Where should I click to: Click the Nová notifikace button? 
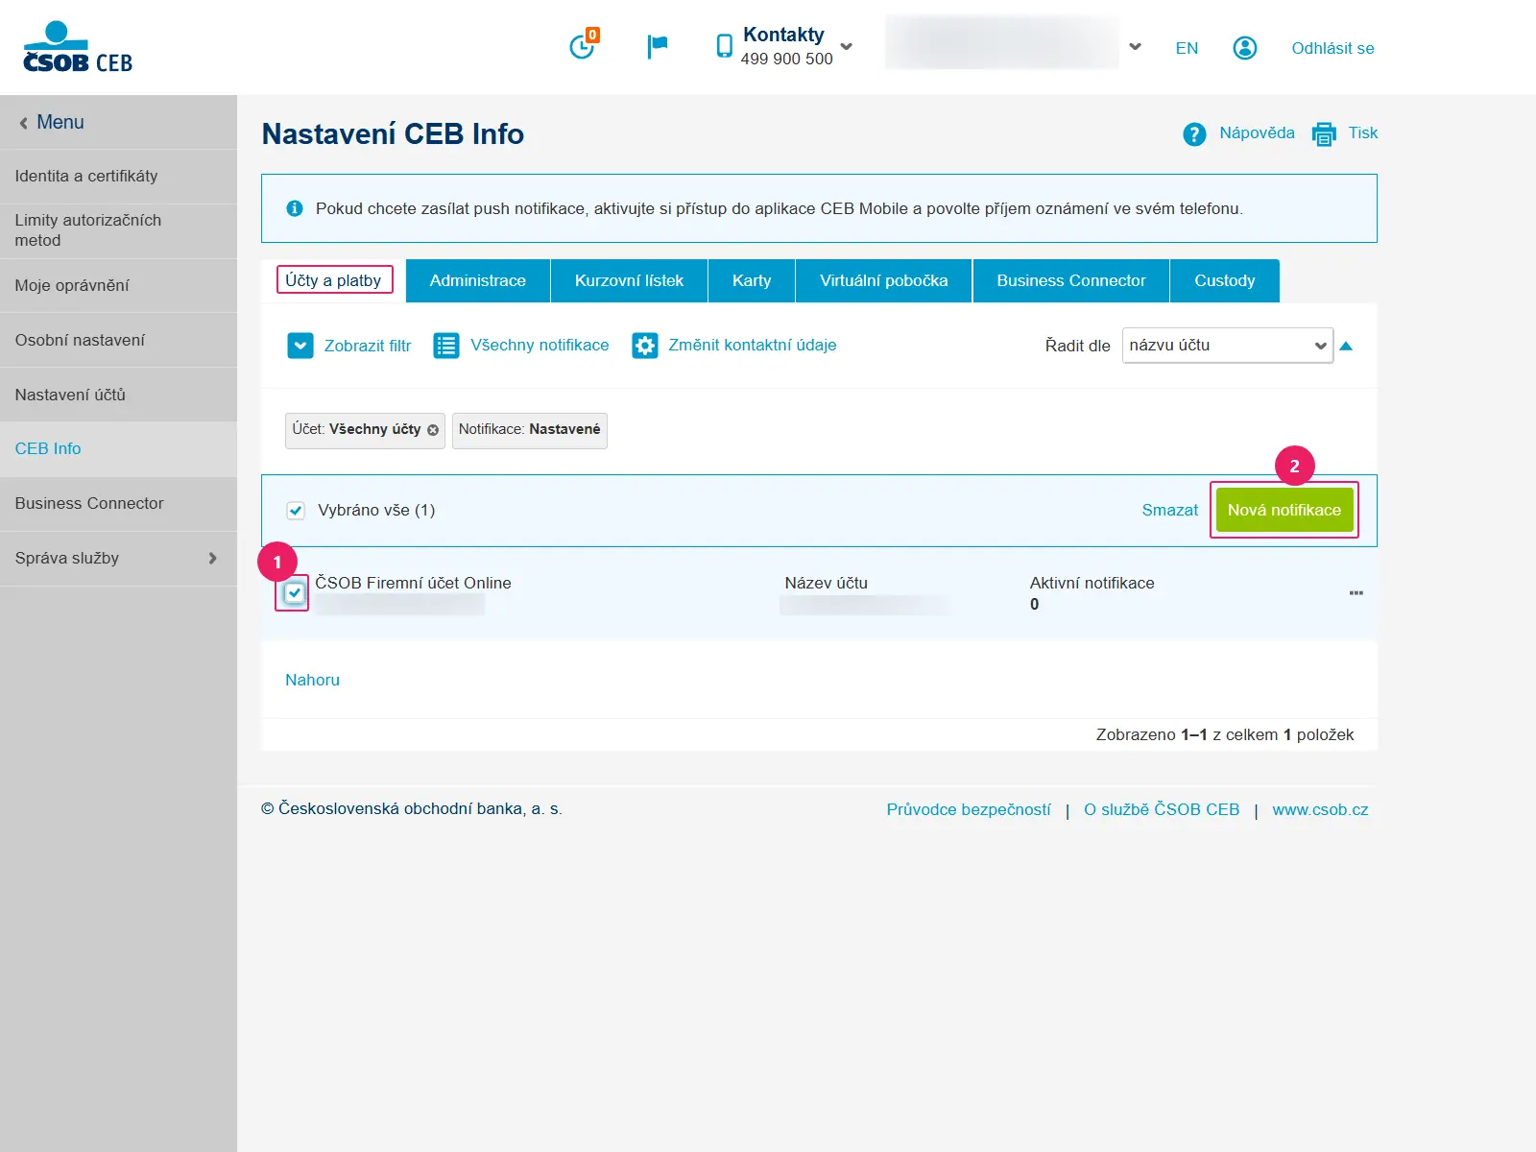tap(1284, 510)
